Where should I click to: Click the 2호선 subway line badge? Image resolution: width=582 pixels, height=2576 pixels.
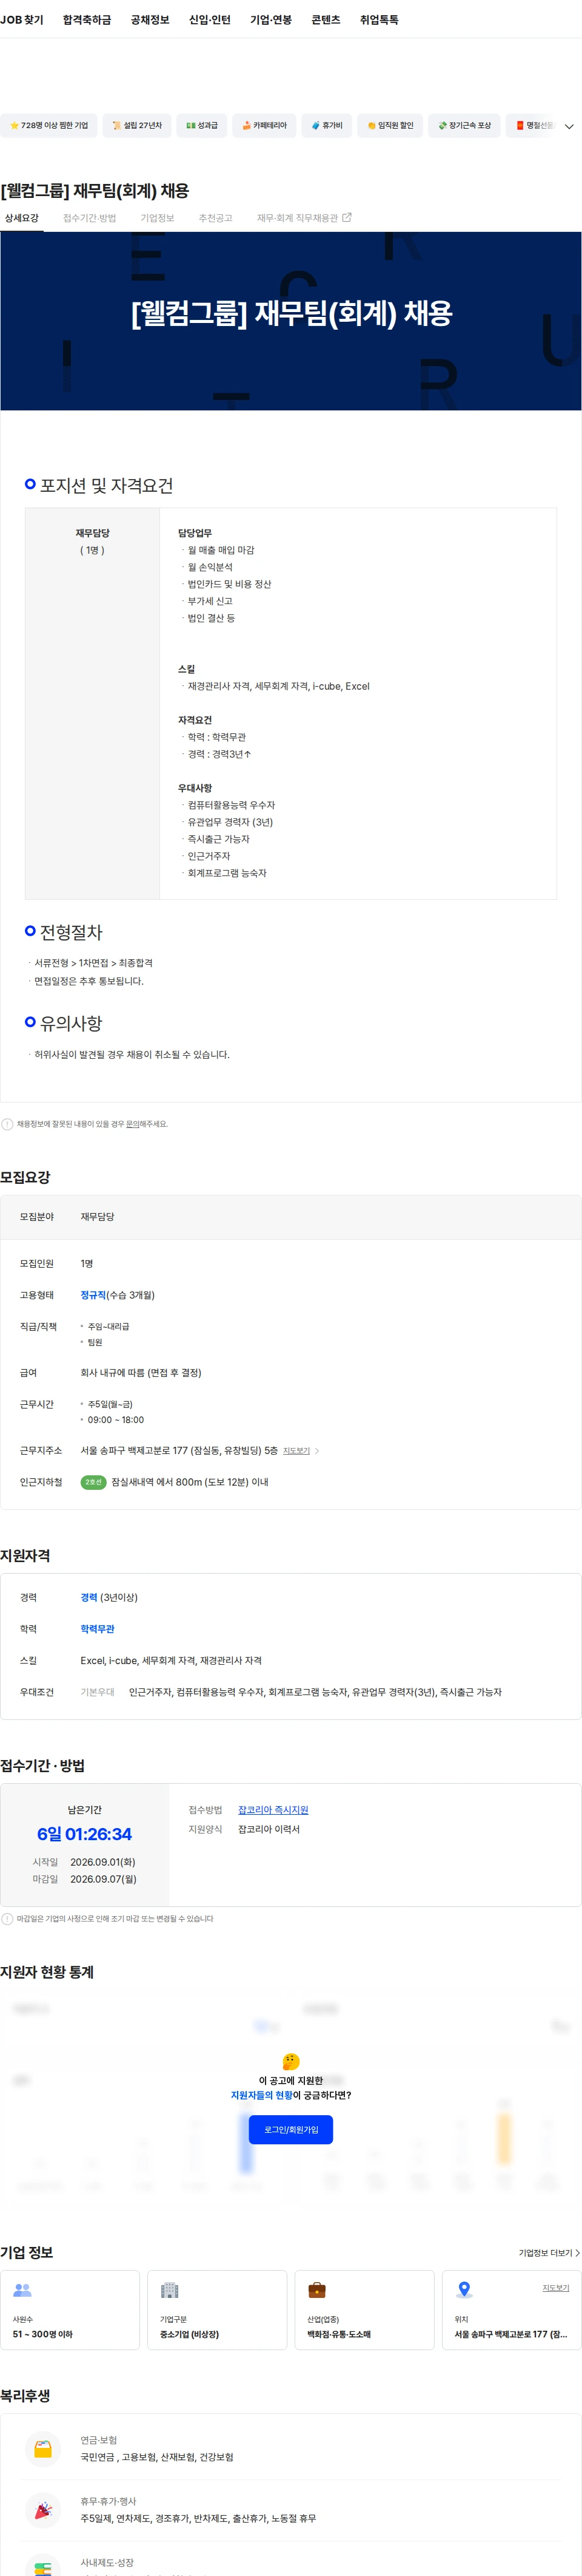93,1482
